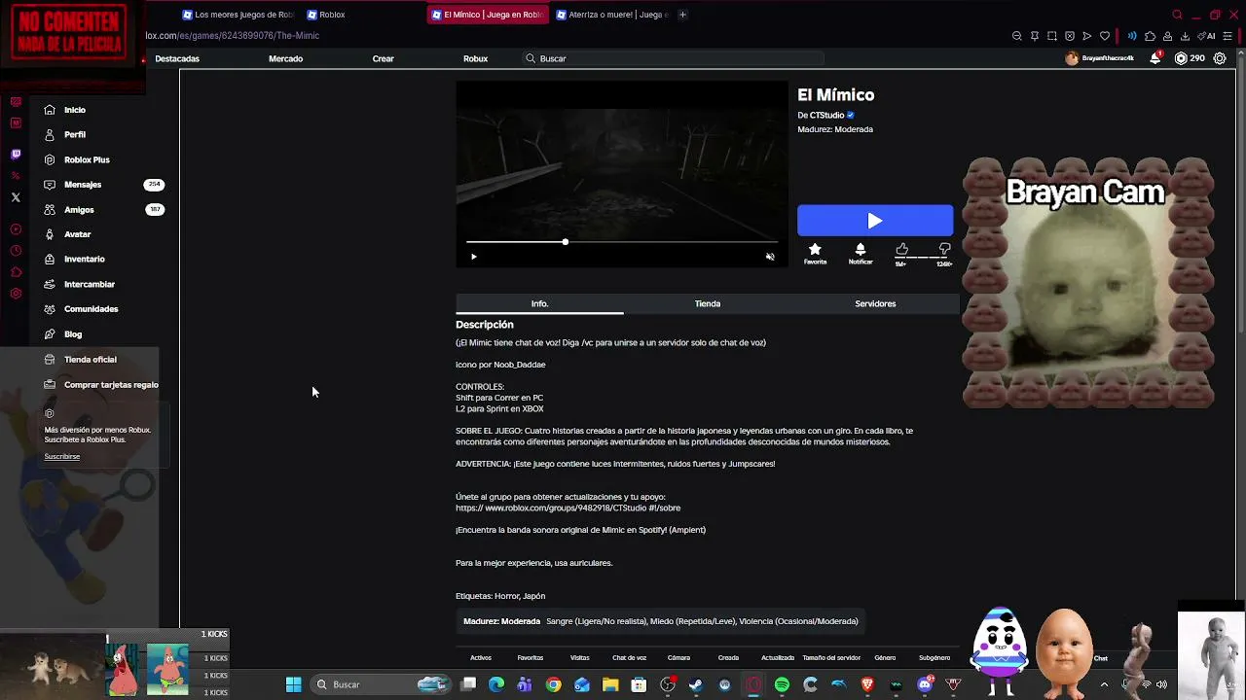Open the Comunidades icon in sidebar
The height and width of the screenshot is (700, 1246).
[50, 309]
